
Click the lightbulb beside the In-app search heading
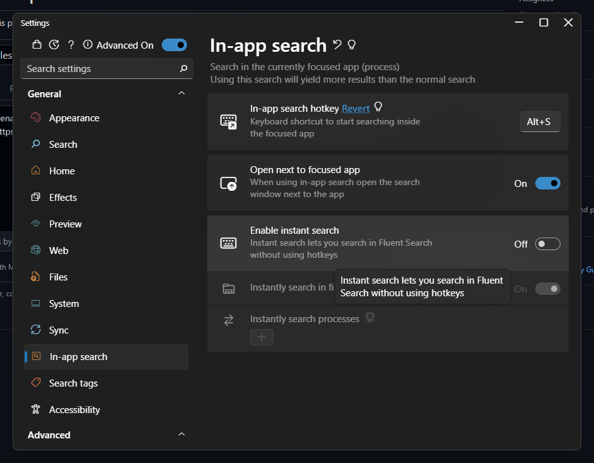[x=352, y=44]
